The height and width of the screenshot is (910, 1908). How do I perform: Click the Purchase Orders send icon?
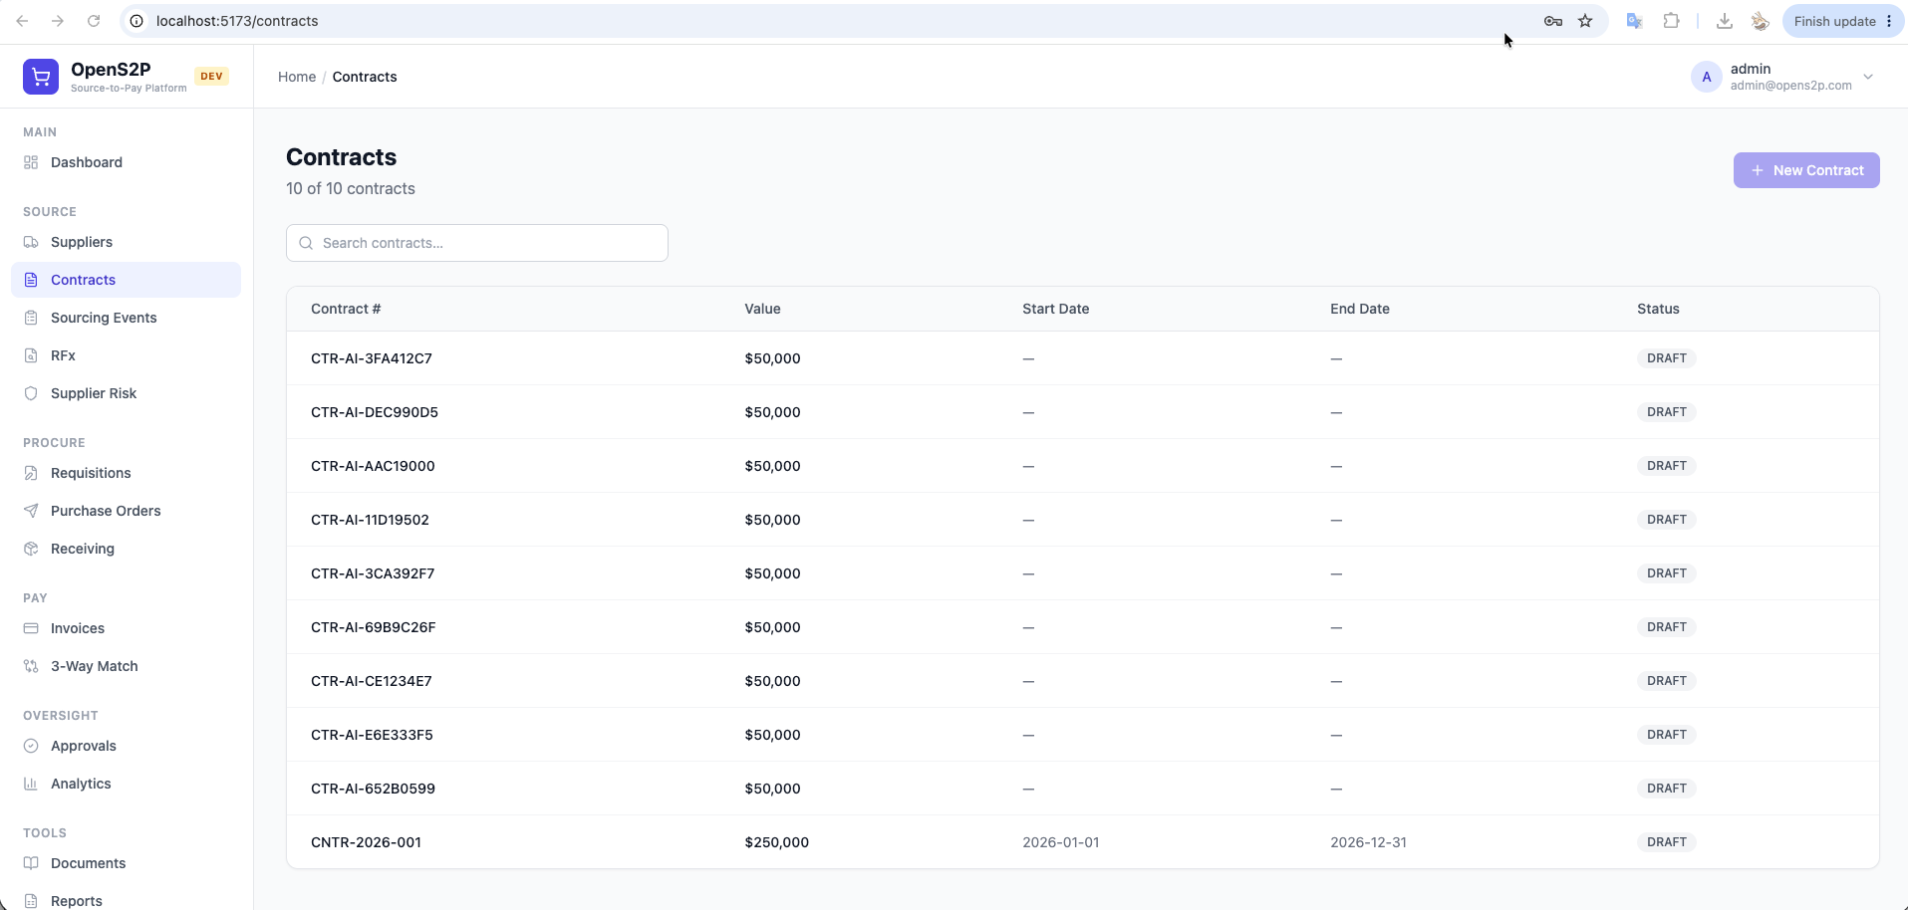[x=31, y=511]
